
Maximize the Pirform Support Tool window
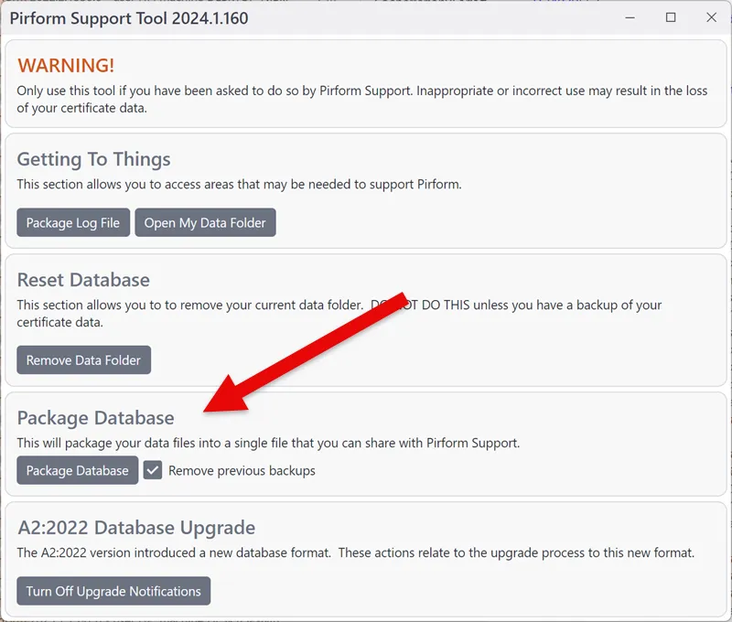671,17
